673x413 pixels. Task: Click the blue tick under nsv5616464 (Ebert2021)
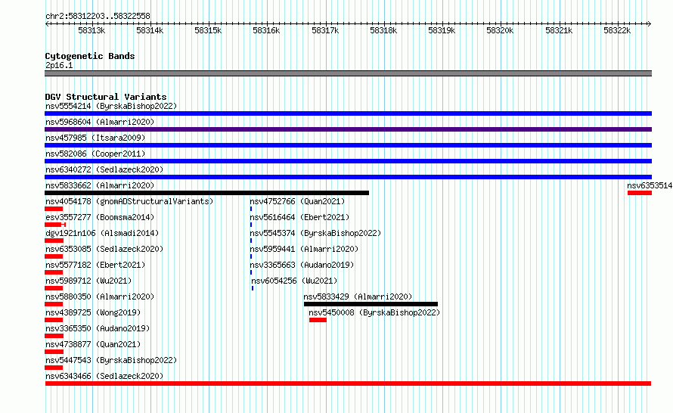[251, 225]
